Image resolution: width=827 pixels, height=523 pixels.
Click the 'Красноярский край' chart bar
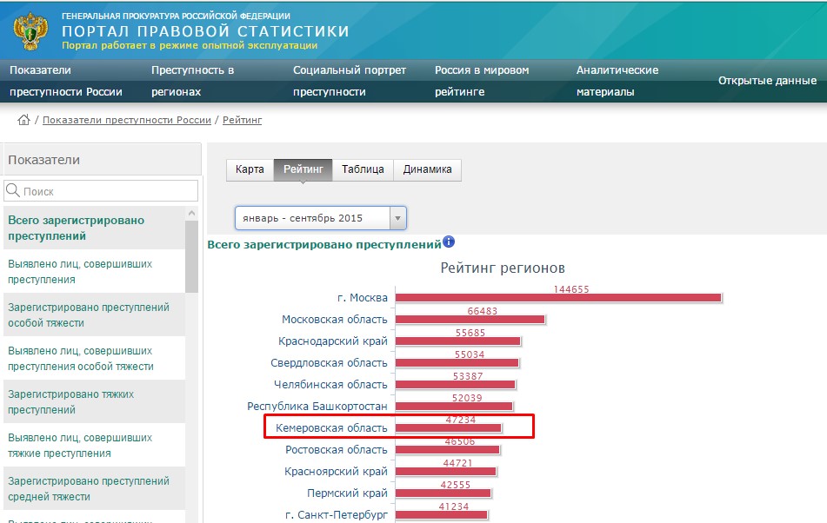click(x=445, y=472)
